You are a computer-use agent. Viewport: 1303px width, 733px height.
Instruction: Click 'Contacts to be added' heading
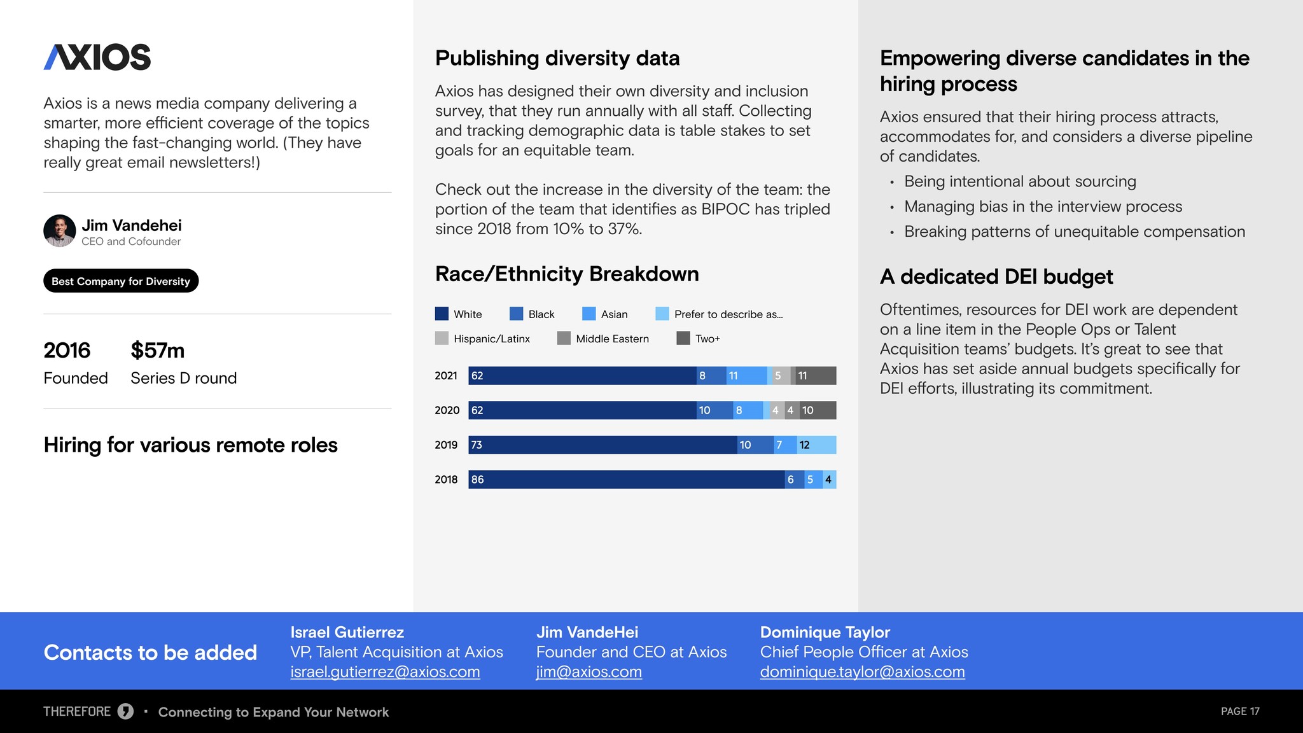[x=150, y=652]
